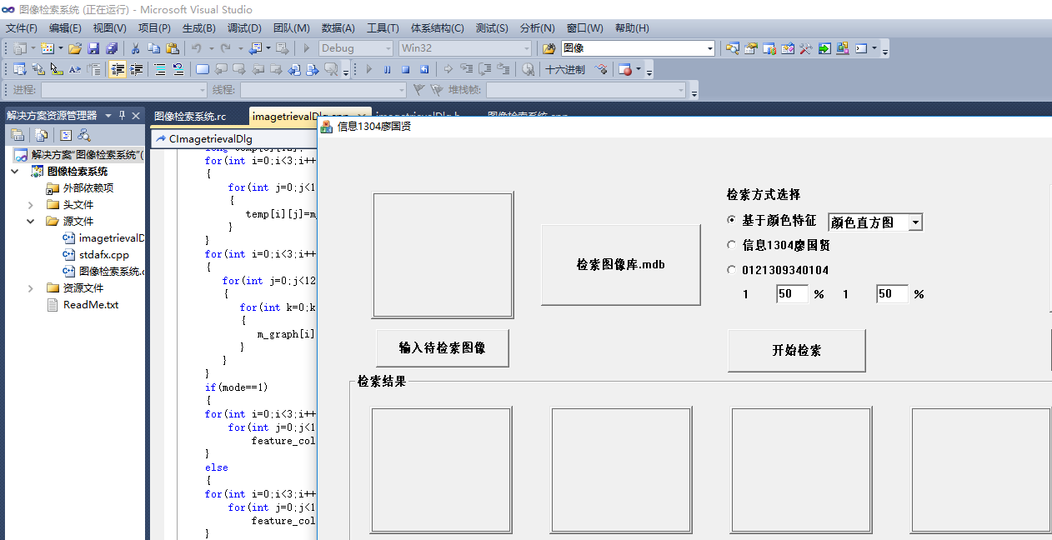Click the 开始检索 button
The height and width of the screenshot is (540, 1052).
[x=796, y=351]
